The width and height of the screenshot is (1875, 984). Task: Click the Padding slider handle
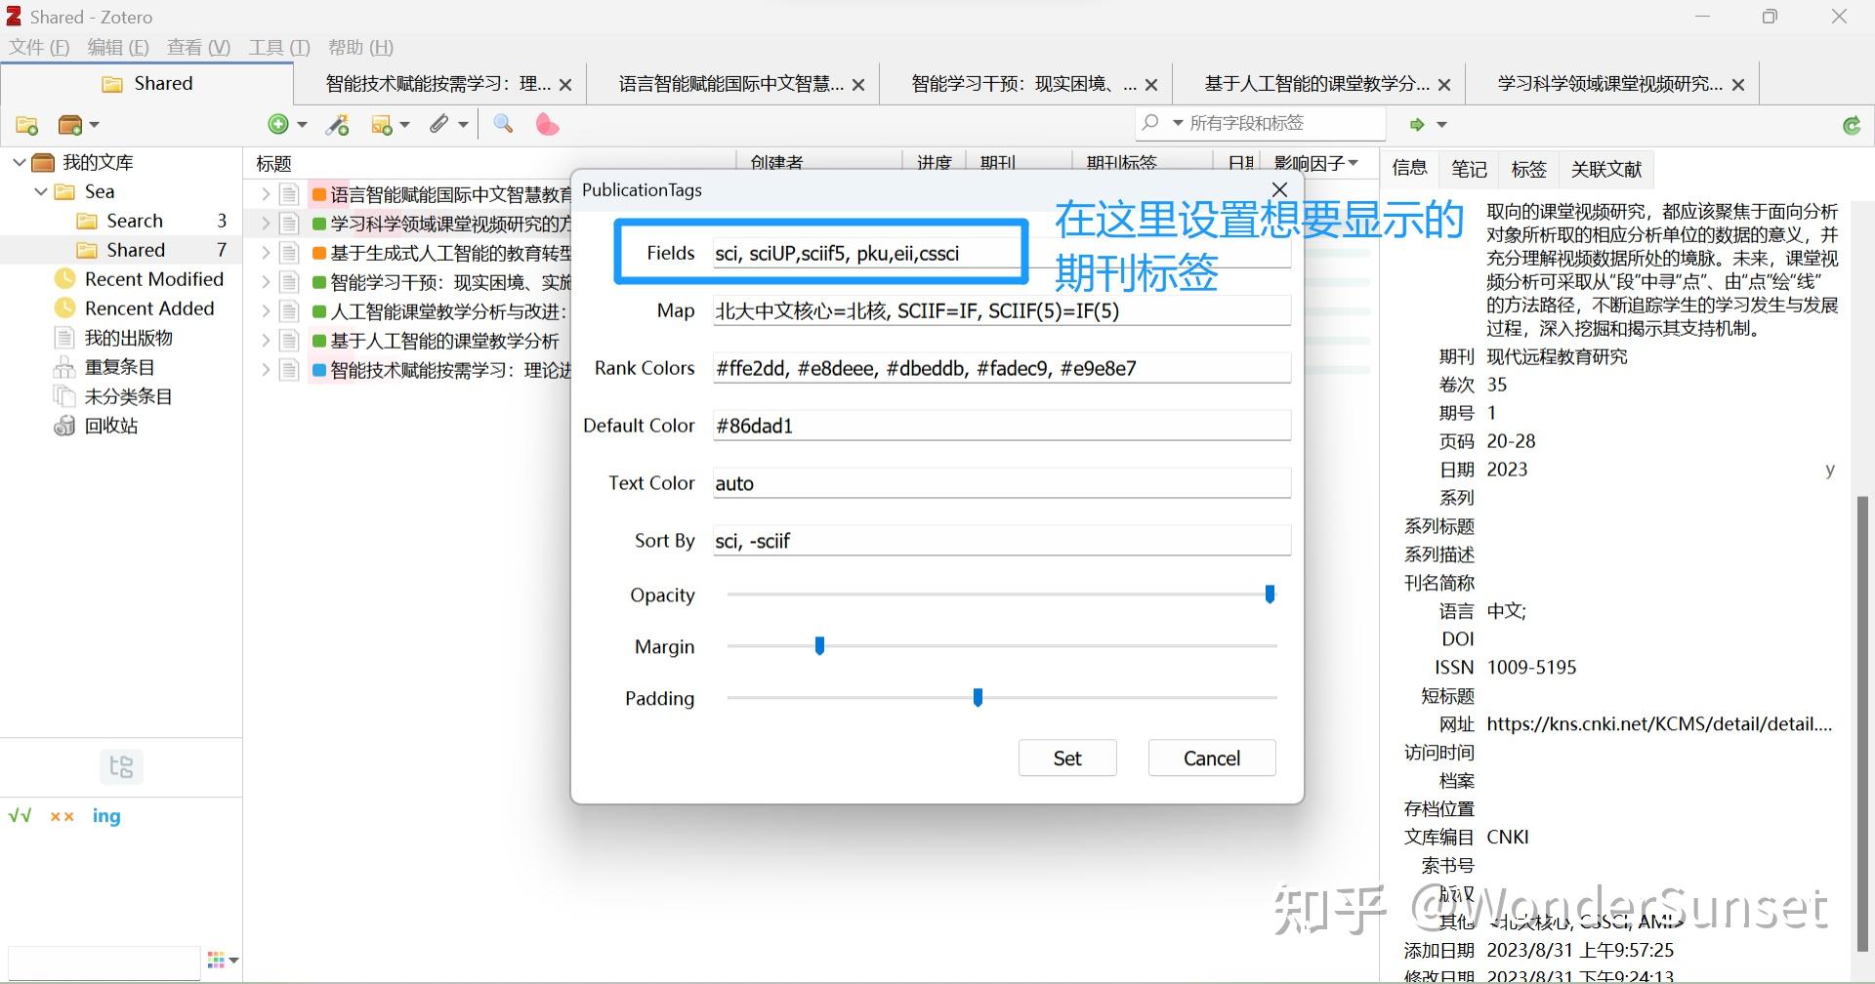(978, 697)
